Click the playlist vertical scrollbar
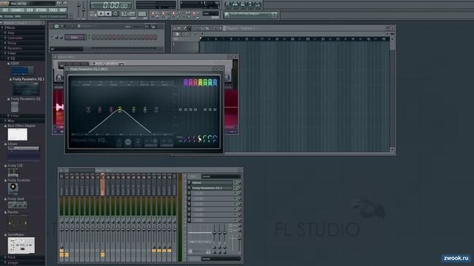This screenshot has height=266, width=474. (x=392, y=95)
